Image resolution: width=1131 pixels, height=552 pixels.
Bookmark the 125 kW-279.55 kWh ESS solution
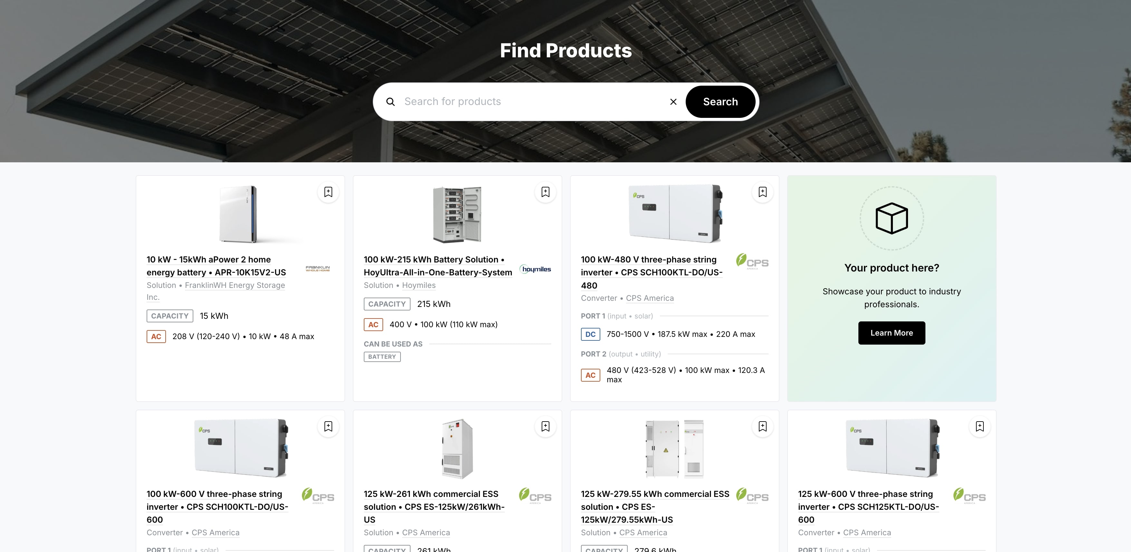762,426
